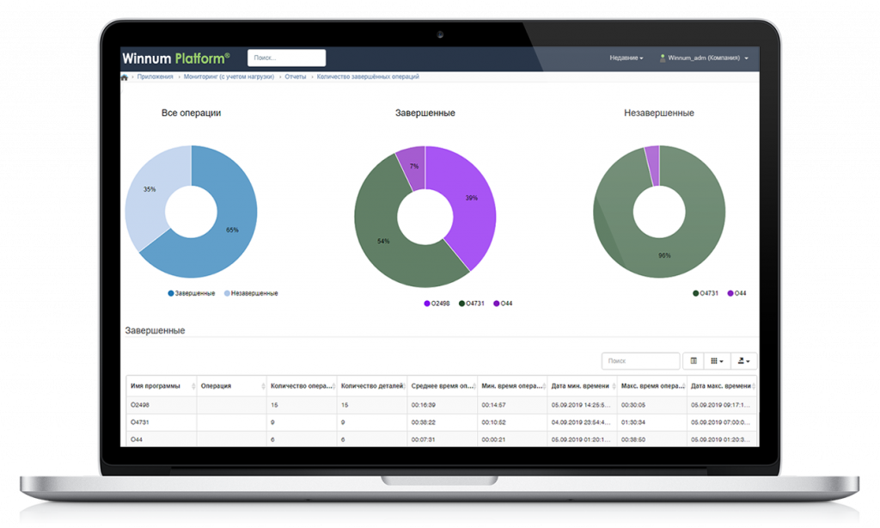Viewport: 880px width, 528px height.
Task: Go to Мониторинг (с учетом нагрузки) breadcrumb
Action: coord(229,77)
